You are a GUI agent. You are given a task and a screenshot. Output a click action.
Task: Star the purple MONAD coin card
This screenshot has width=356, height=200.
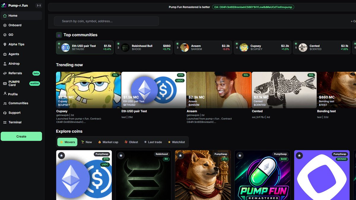point(299,155)
